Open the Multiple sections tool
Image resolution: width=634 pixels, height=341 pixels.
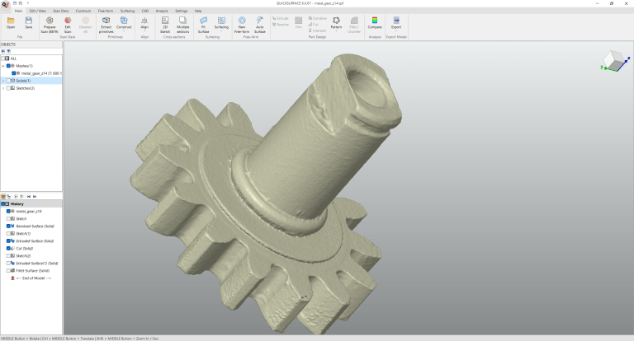(x=182, y=25)
